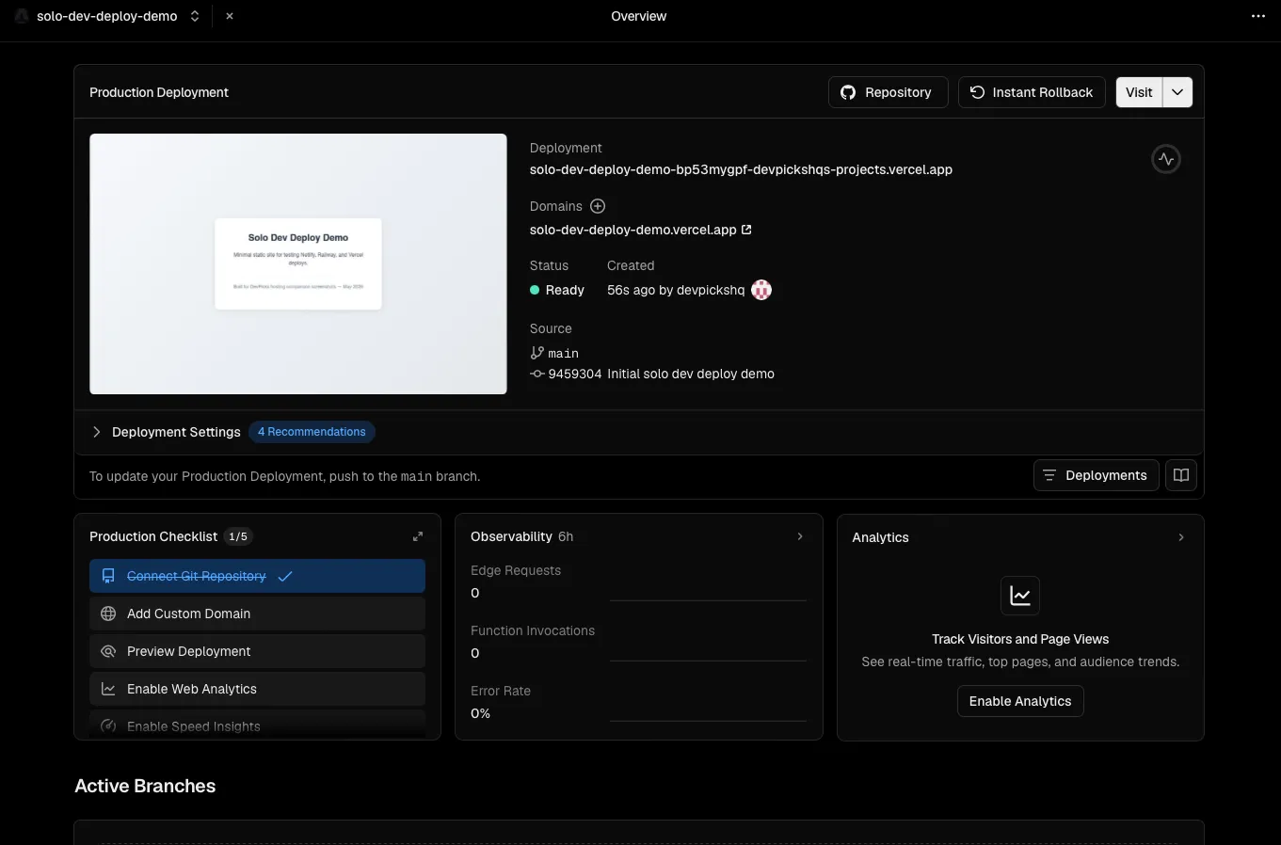
Task: Open the solo-dev-deploy-demo-bp53mygpf deployment URL
Action: click(741, 169)
